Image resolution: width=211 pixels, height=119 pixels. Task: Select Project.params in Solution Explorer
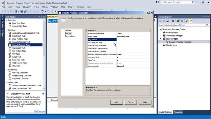tap(172, 32)
